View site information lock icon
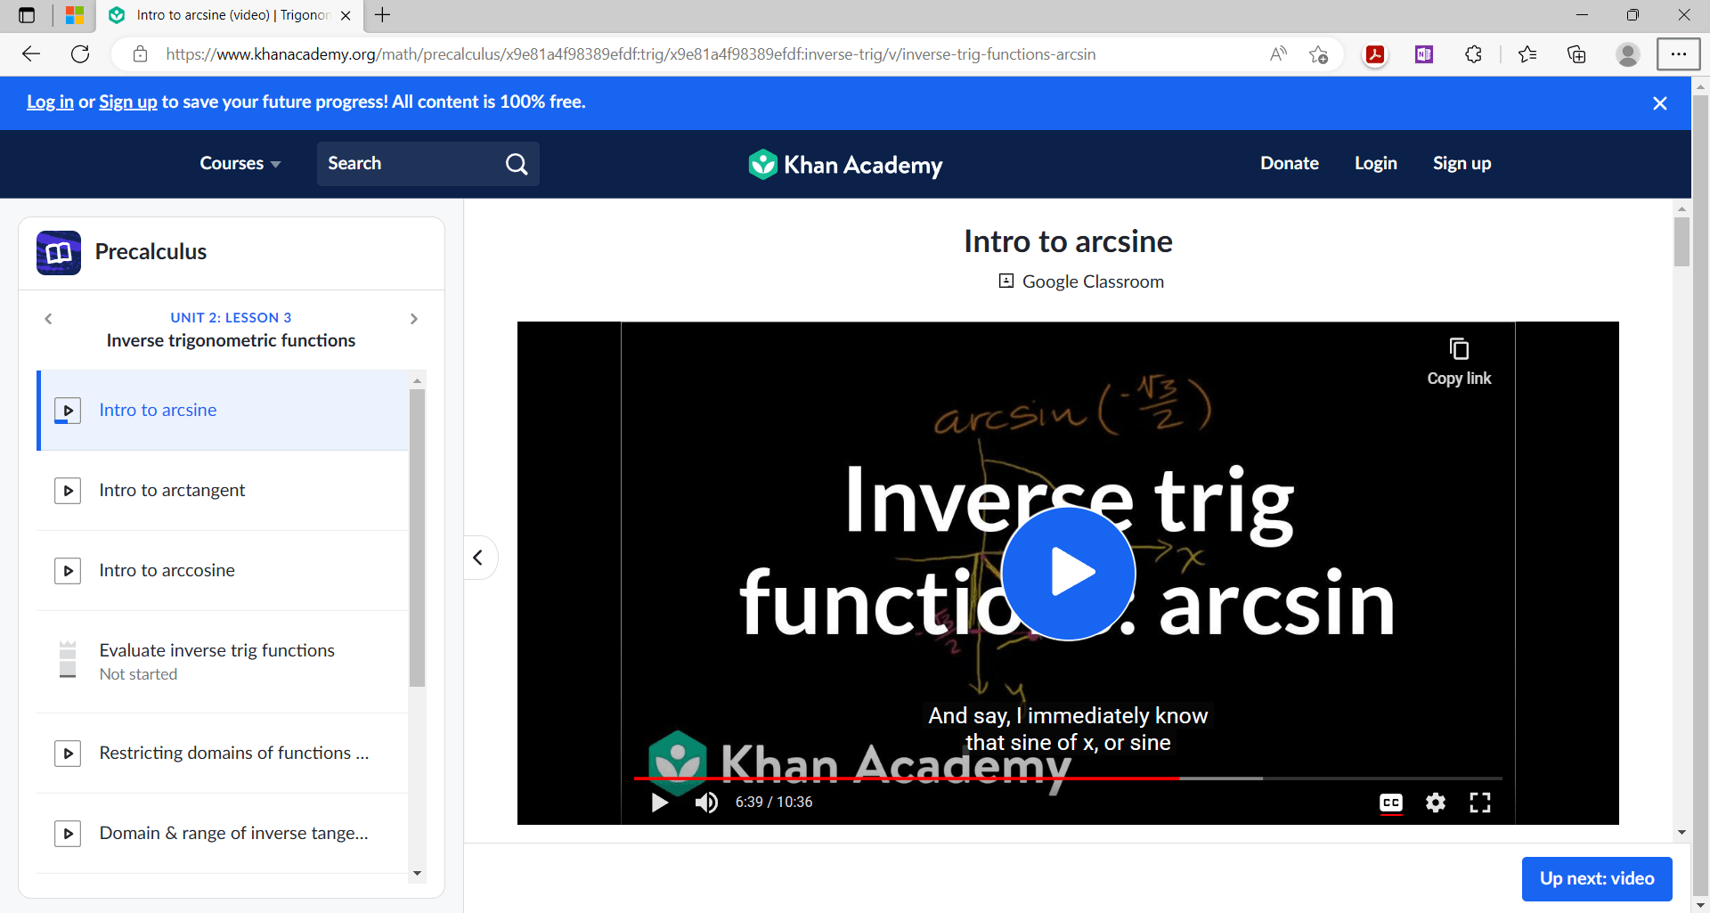The height and width of the screenshot is (913, 1710). tap(140, 54)
